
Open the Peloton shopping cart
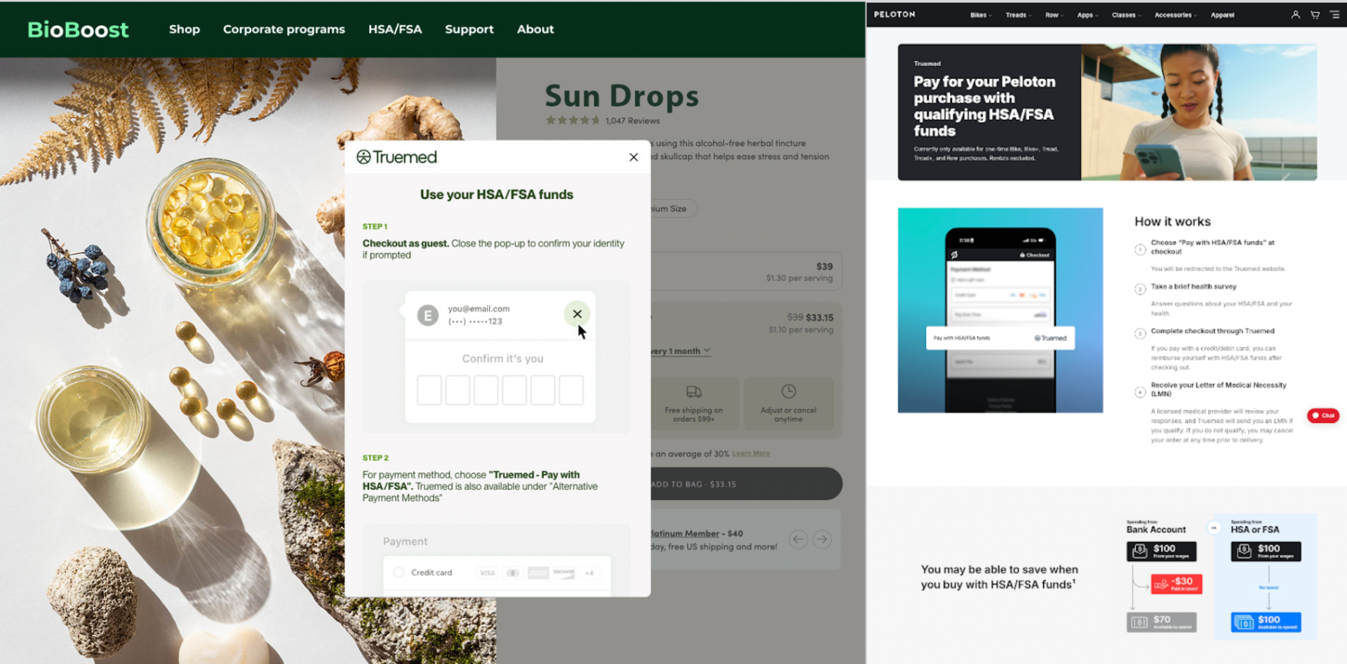[x=1315, y=15]
